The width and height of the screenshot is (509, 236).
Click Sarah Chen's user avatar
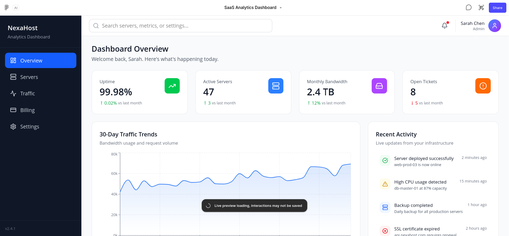tap(494, 26)
